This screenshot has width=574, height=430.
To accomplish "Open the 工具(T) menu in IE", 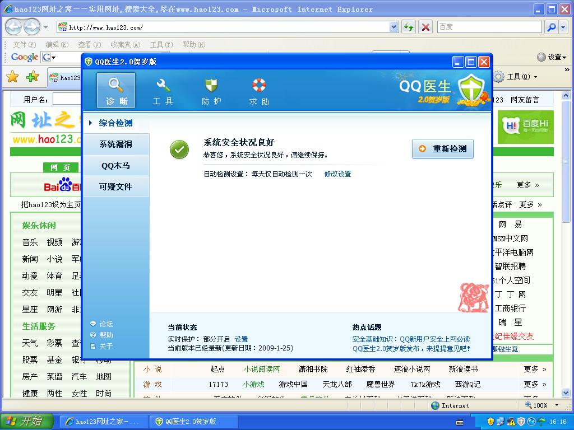I will [161, 45].
